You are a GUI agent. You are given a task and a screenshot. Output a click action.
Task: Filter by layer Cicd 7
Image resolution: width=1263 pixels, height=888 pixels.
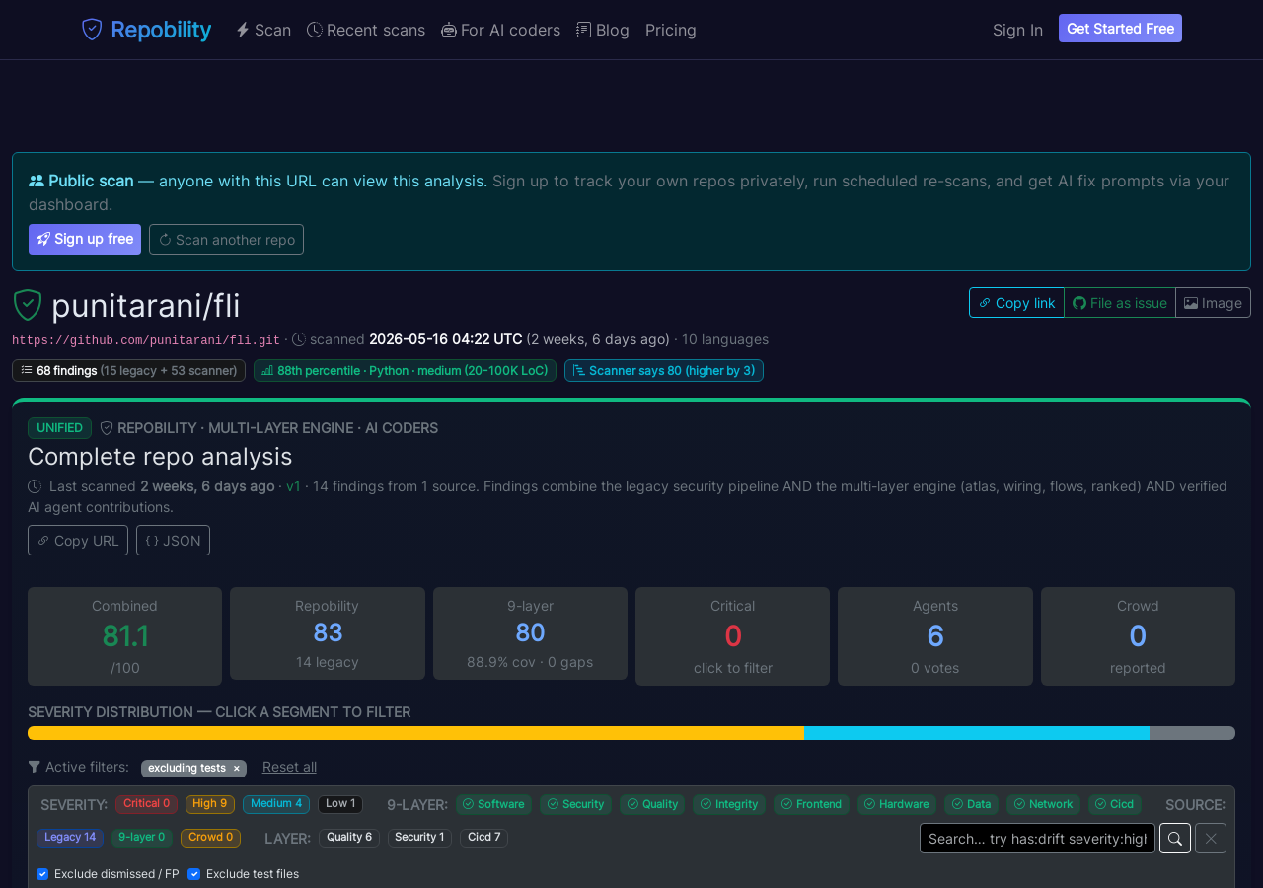(483, 838)
